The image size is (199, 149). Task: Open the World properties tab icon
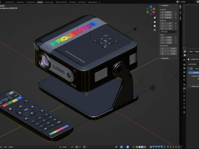coord(184,80)
